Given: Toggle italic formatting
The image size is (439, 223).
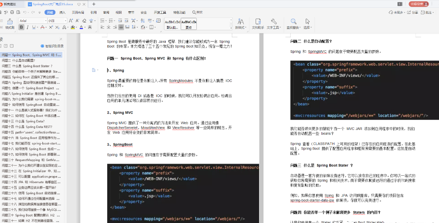Looking at the screenshot, I should click(27, 27).
